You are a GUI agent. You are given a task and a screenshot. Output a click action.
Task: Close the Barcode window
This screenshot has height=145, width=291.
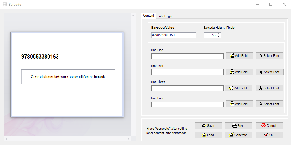284,4
